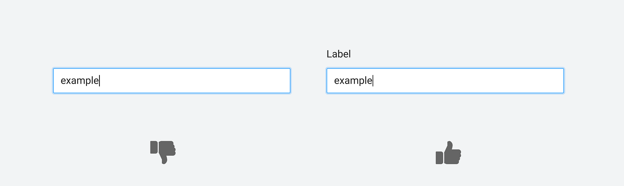Tap the gray disapproval icon
This screenshot has height=186, width=624.
point(163,151)
